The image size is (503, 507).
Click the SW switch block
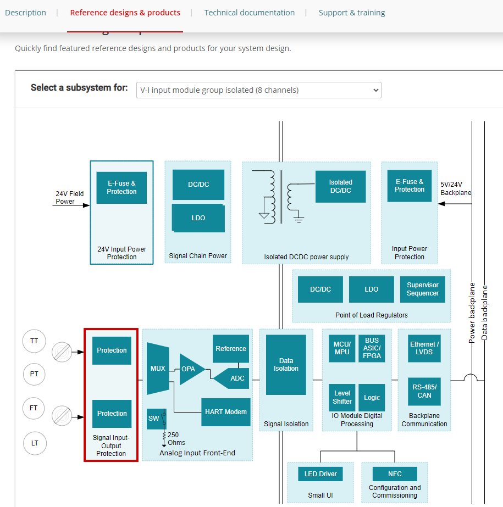[156, 419]
